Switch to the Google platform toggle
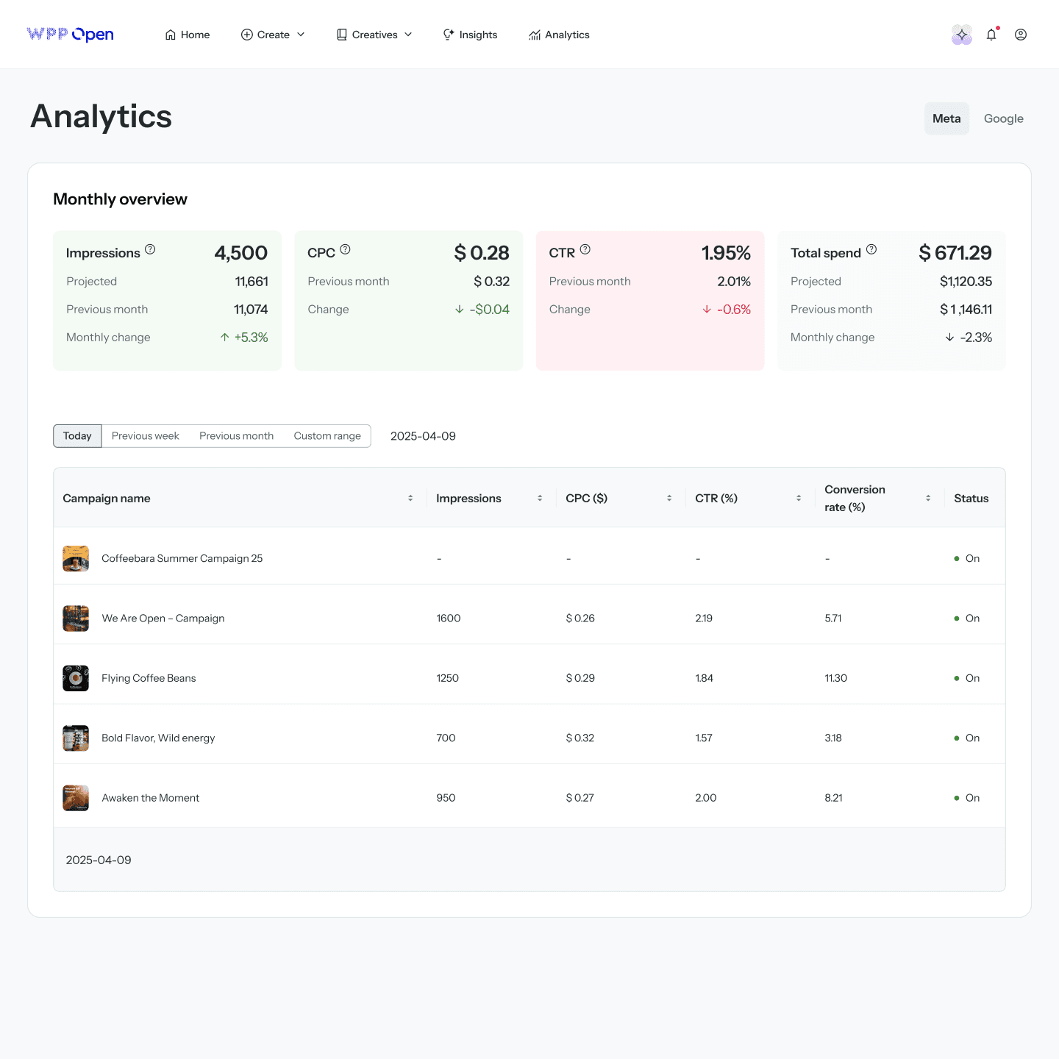Image resolution: width=1059 pixels, height=1059 pixels. point(1003,118)
